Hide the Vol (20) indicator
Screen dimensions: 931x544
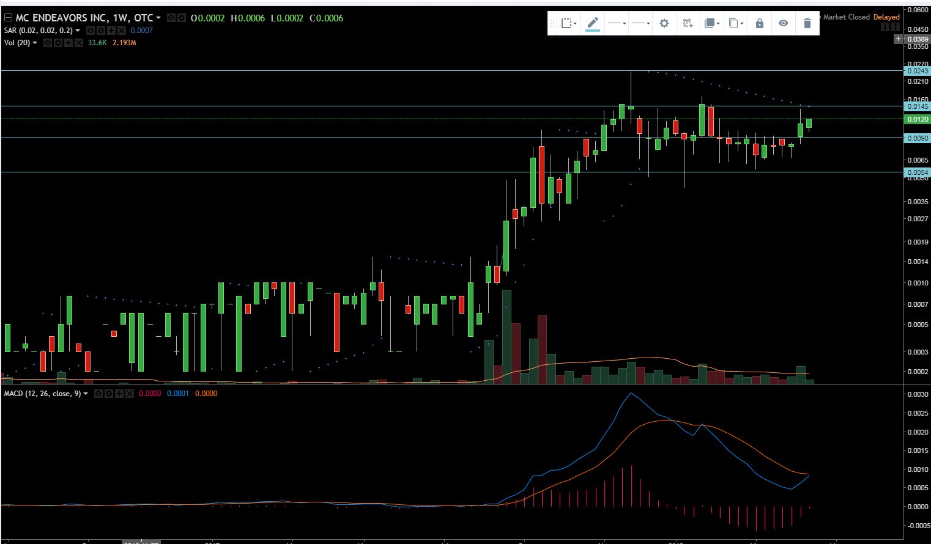coord(46,43)
